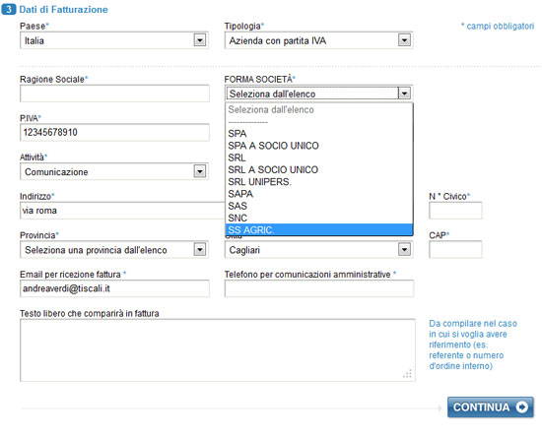
Task: Collapse the Forma Società dropdown arrow
Action: 404,94
